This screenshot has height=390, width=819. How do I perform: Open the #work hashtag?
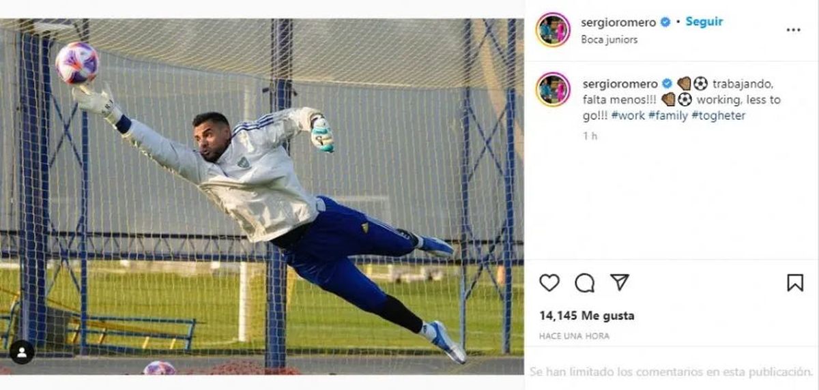tap(627, 116)
